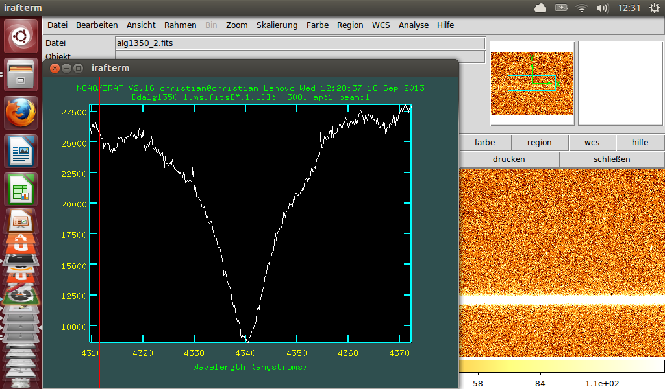
Task: Open the Datei menu in menu bar
Action: (x=57, y=25)
